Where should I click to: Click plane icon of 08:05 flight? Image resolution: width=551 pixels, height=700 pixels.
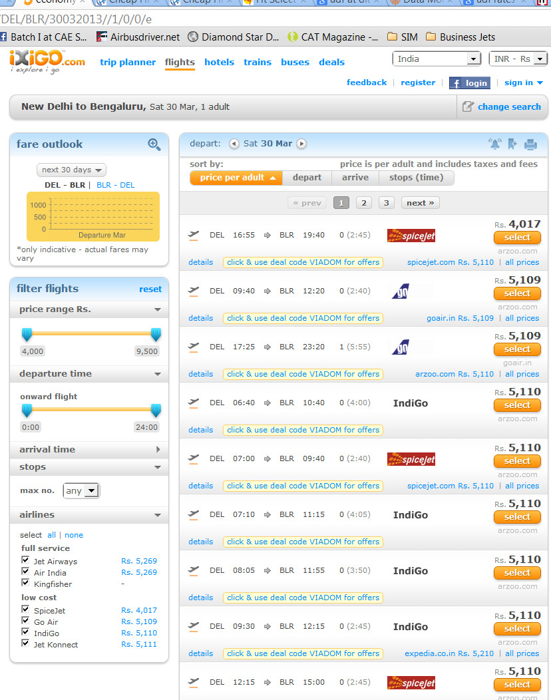pyautogui.click(x=194, y=570)
